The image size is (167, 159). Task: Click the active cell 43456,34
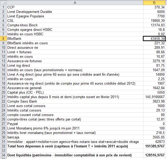(x=154, y=38)
